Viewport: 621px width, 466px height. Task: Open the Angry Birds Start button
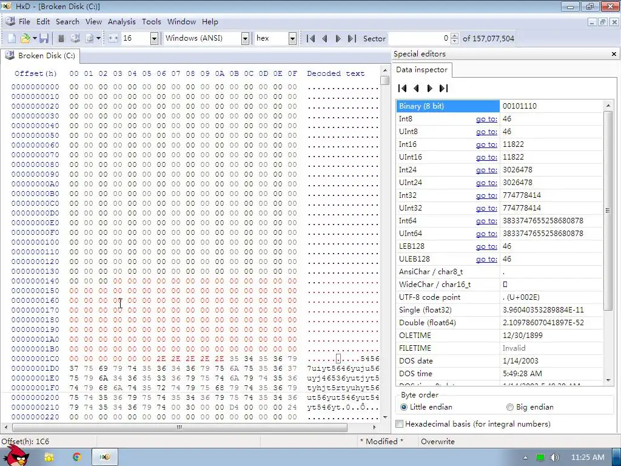click(x=15, y=456)
